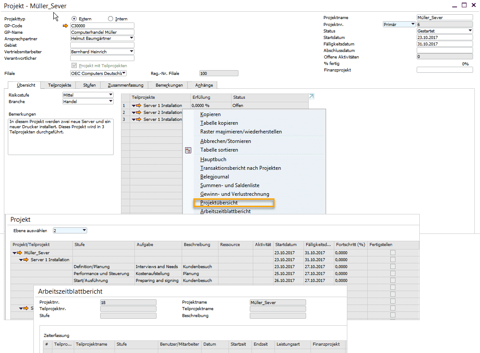480x353 pixels.
Task: Open link arrow of Müller_Sever in Projekt window
Action: (x=20, y=253)
